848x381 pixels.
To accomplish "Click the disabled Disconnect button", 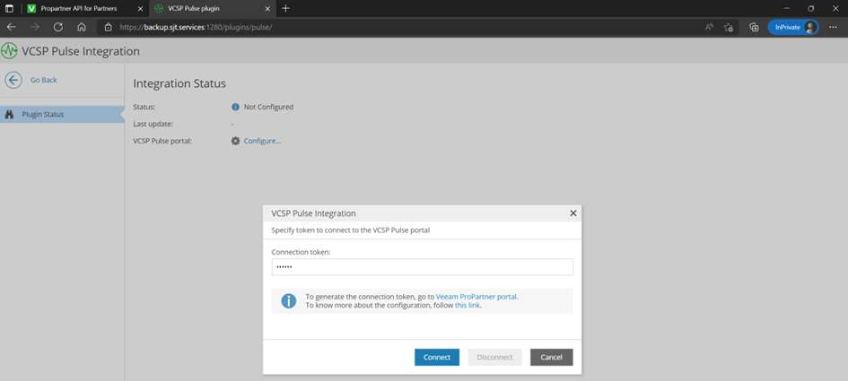I will point(494,357).
